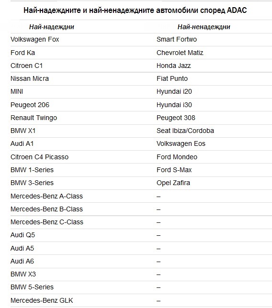Screen dimensions: 272x308
Task: Select Chevrolet Matiz in unreliable column
Action: 180,53
